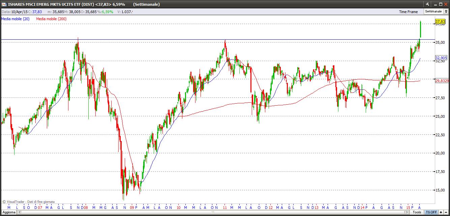
Task: Toggle the TS OFF button
Action: pyautogui.click(x=431, y=212)
